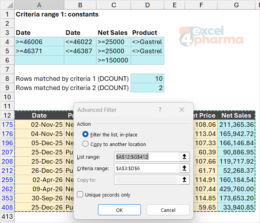Cancel the Advanced Filter dialog
Viewport: 260px width, 223px height.
pos(168,210)
